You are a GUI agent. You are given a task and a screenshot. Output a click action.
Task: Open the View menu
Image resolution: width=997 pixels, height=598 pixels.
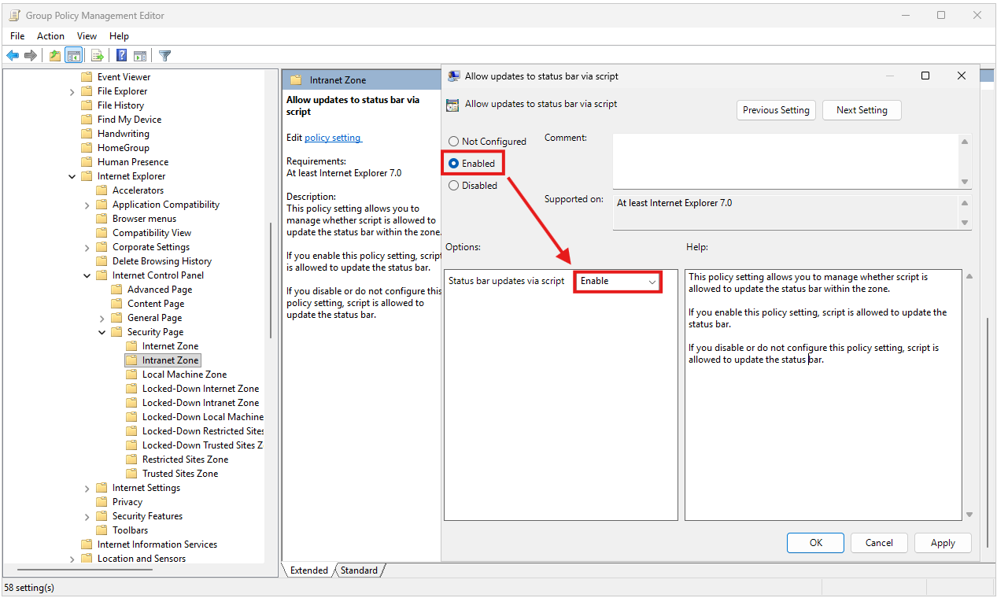click(87, 36)
